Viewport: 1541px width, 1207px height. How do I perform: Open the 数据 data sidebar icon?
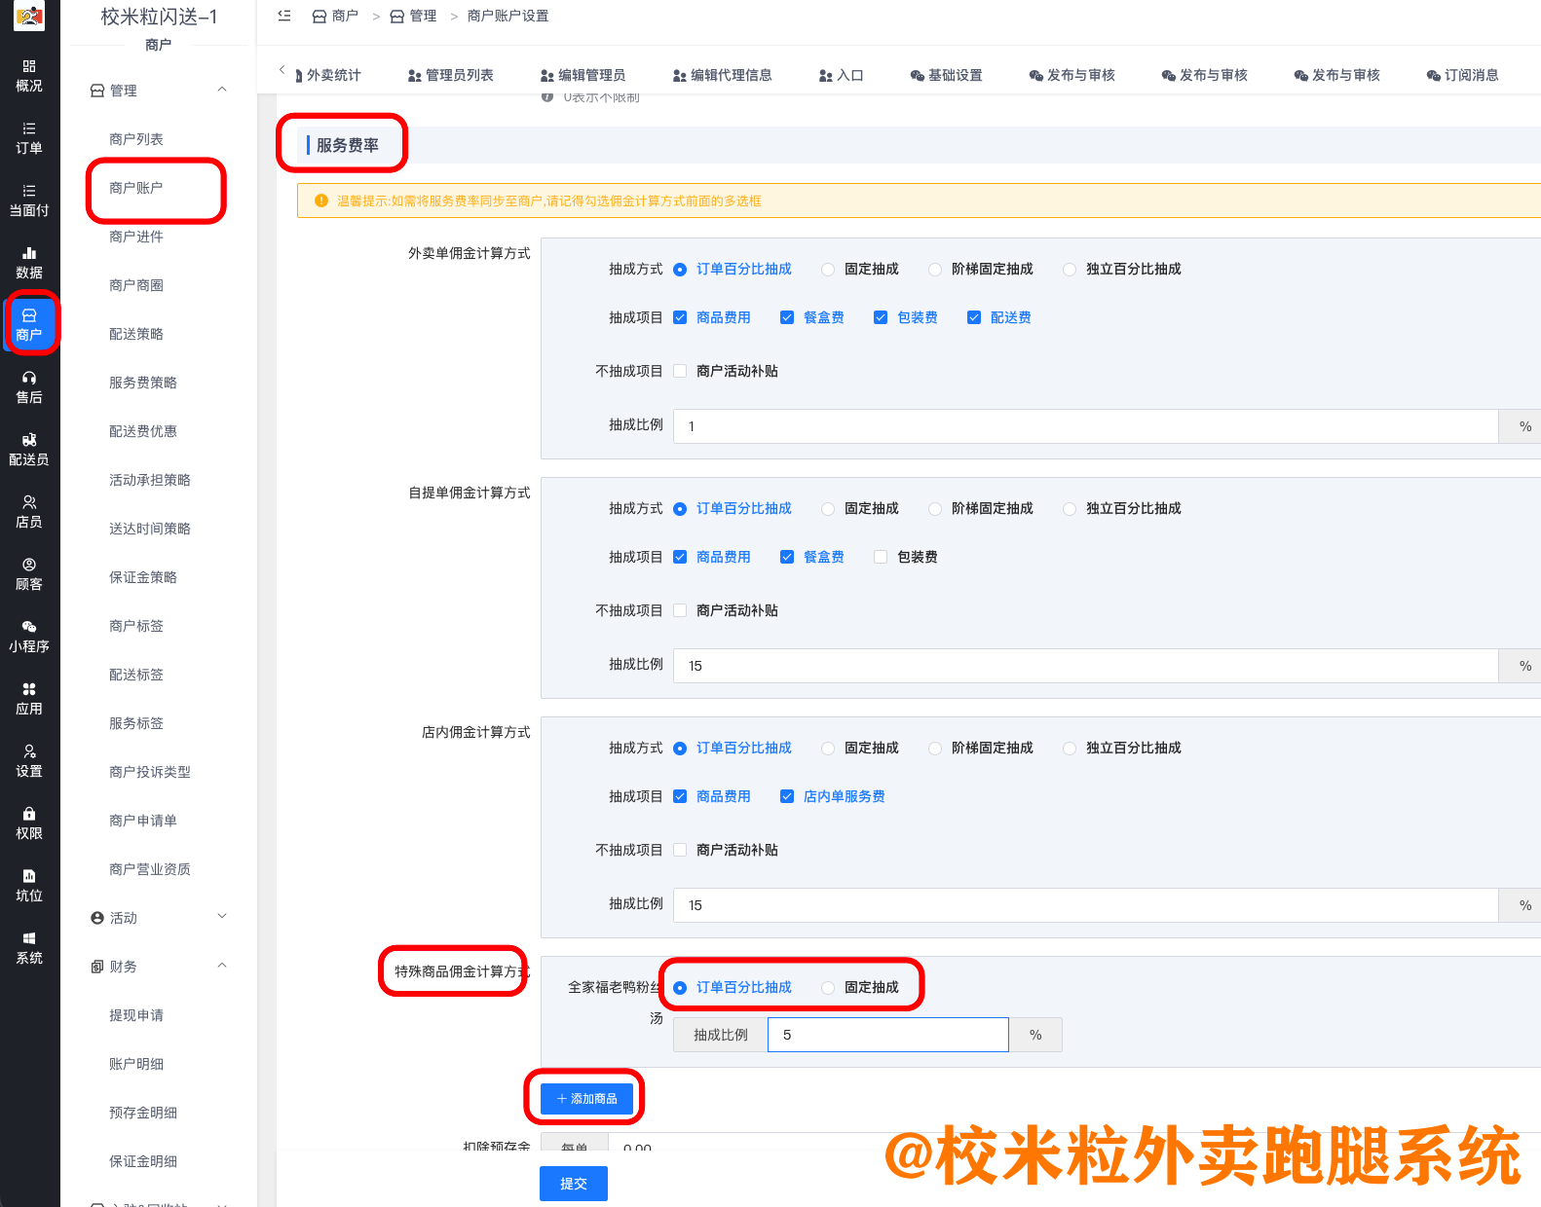click(29, 263)
